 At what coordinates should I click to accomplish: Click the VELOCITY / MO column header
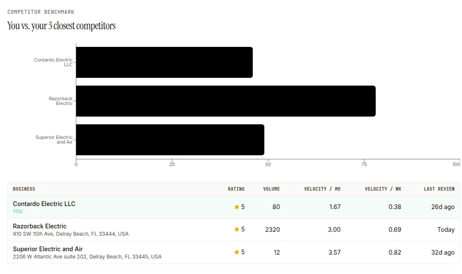pos(322,189)
